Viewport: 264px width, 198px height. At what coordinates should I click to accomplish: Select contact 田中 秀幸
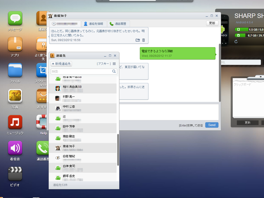coord(83,128)
